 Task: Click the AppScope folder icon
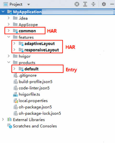click(x=15, y=24)
